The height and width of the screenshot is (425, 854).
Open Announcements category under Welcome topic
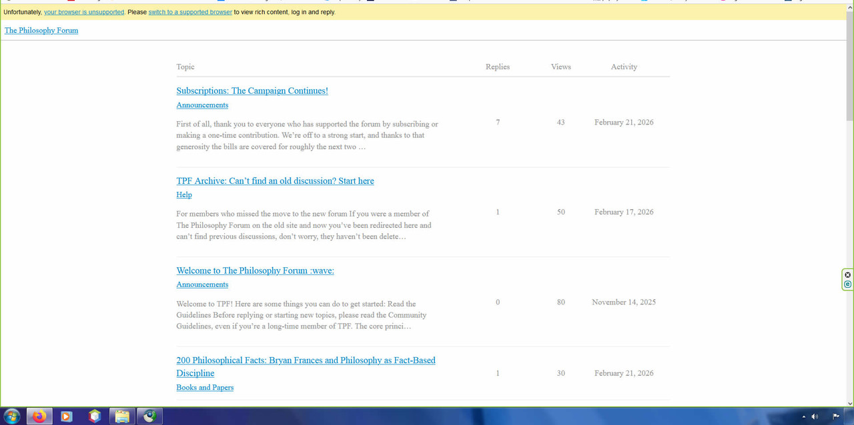[202, 284]
